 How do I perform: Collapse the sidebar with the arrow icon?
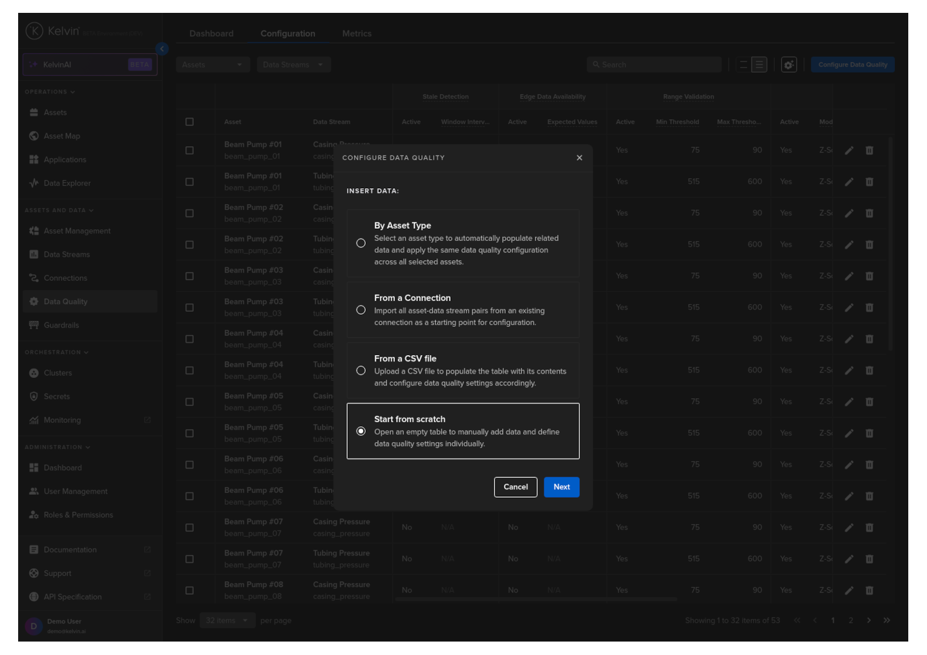tap(162, 49)
